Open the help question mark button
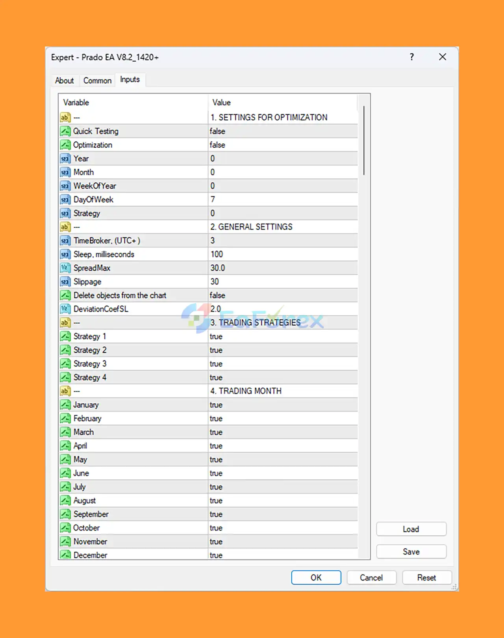This screenshot has height=638, width=504. [412, 57]
